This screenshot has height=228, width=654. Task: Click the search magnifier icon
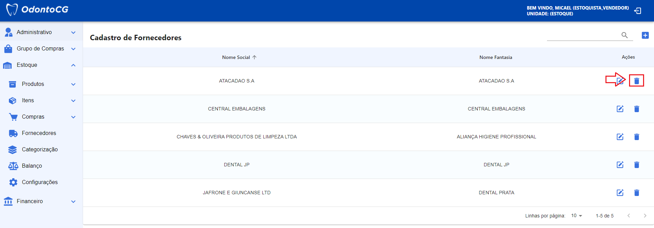click(624, 35)
